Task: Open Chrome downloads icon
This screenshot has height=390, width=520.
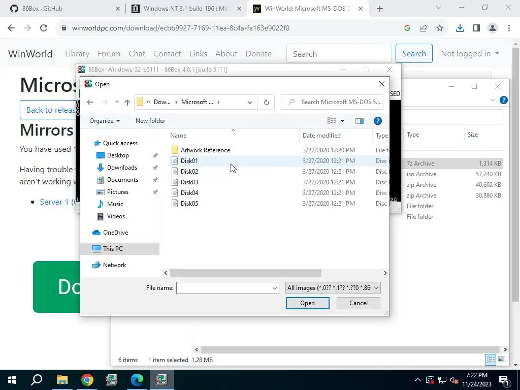Action: (x=460, y=28)
